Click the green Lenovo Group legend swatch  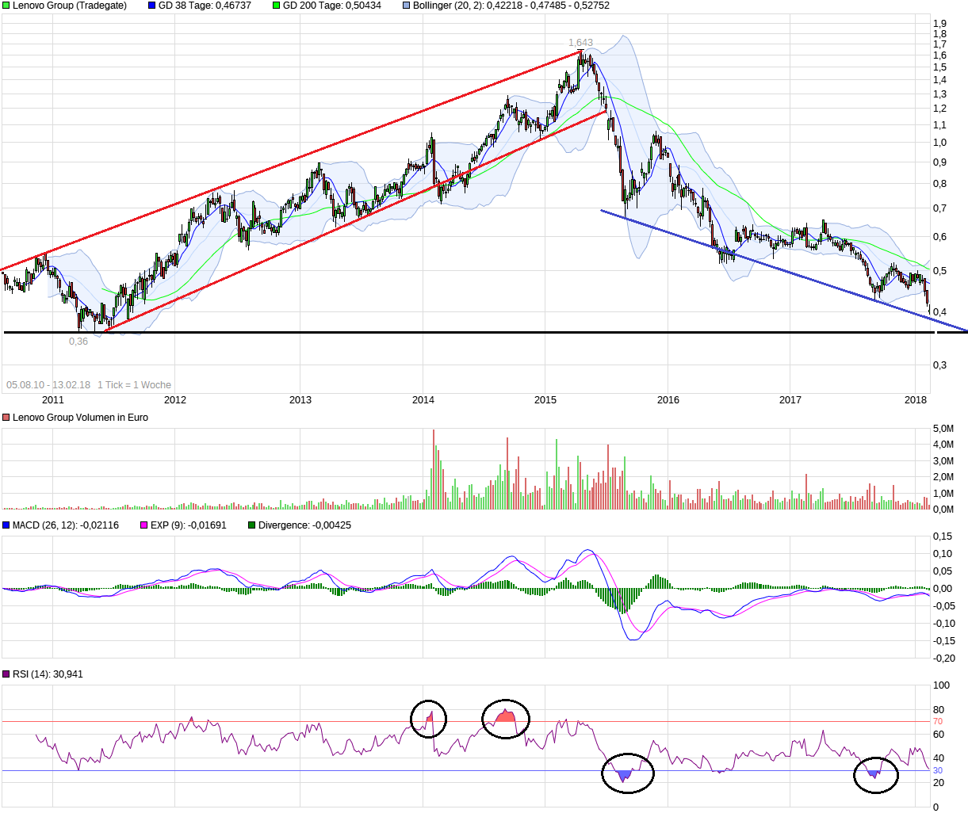click(6, 6)
